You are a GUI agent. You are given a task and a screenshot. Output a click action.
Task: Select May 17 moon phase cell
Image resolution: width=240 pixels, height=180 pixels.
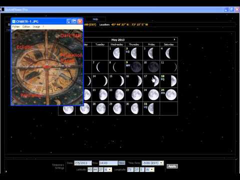(x=151, y=81)
